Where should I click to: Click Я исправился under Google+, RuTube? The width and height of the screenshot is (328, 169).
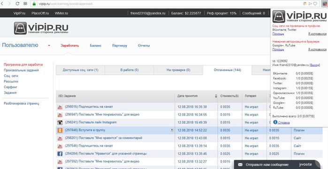pyautogui.click(x=317, y=50)
